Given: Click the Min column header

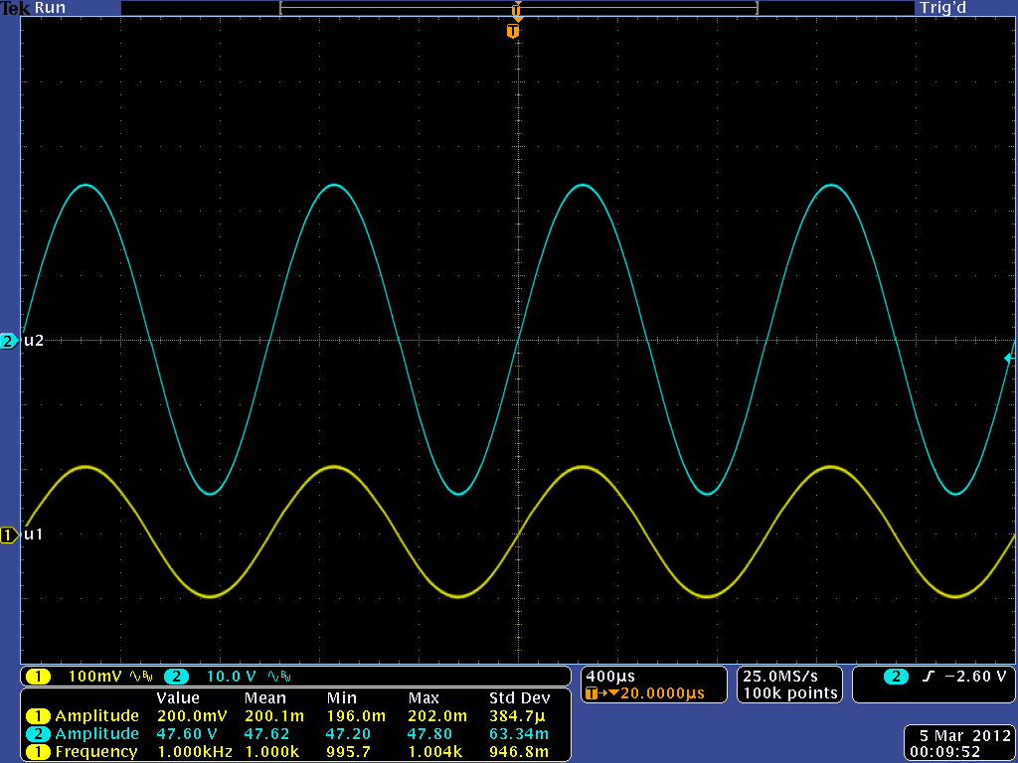Looking at the screenshot, I should coord(342,698).
